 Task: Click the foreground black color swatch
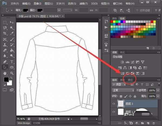click(x=6, y=80)
